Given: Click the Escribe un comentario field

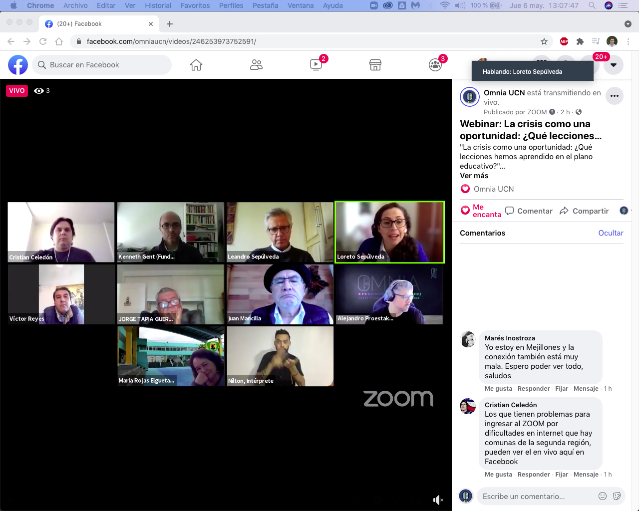Looking at the screenshot, I should point(537,497).
